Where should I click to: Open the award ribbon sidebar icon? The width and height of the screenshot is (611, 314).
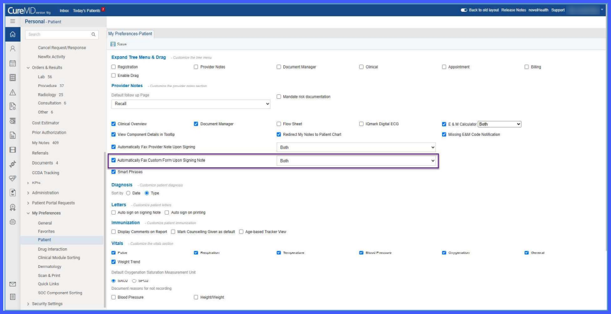point(12,207)
